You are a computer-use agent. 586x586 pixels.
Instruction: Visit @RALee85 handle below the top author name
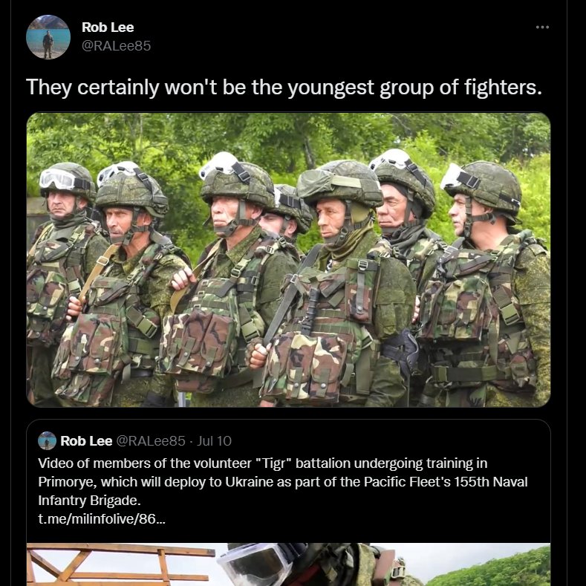[116, 46]
